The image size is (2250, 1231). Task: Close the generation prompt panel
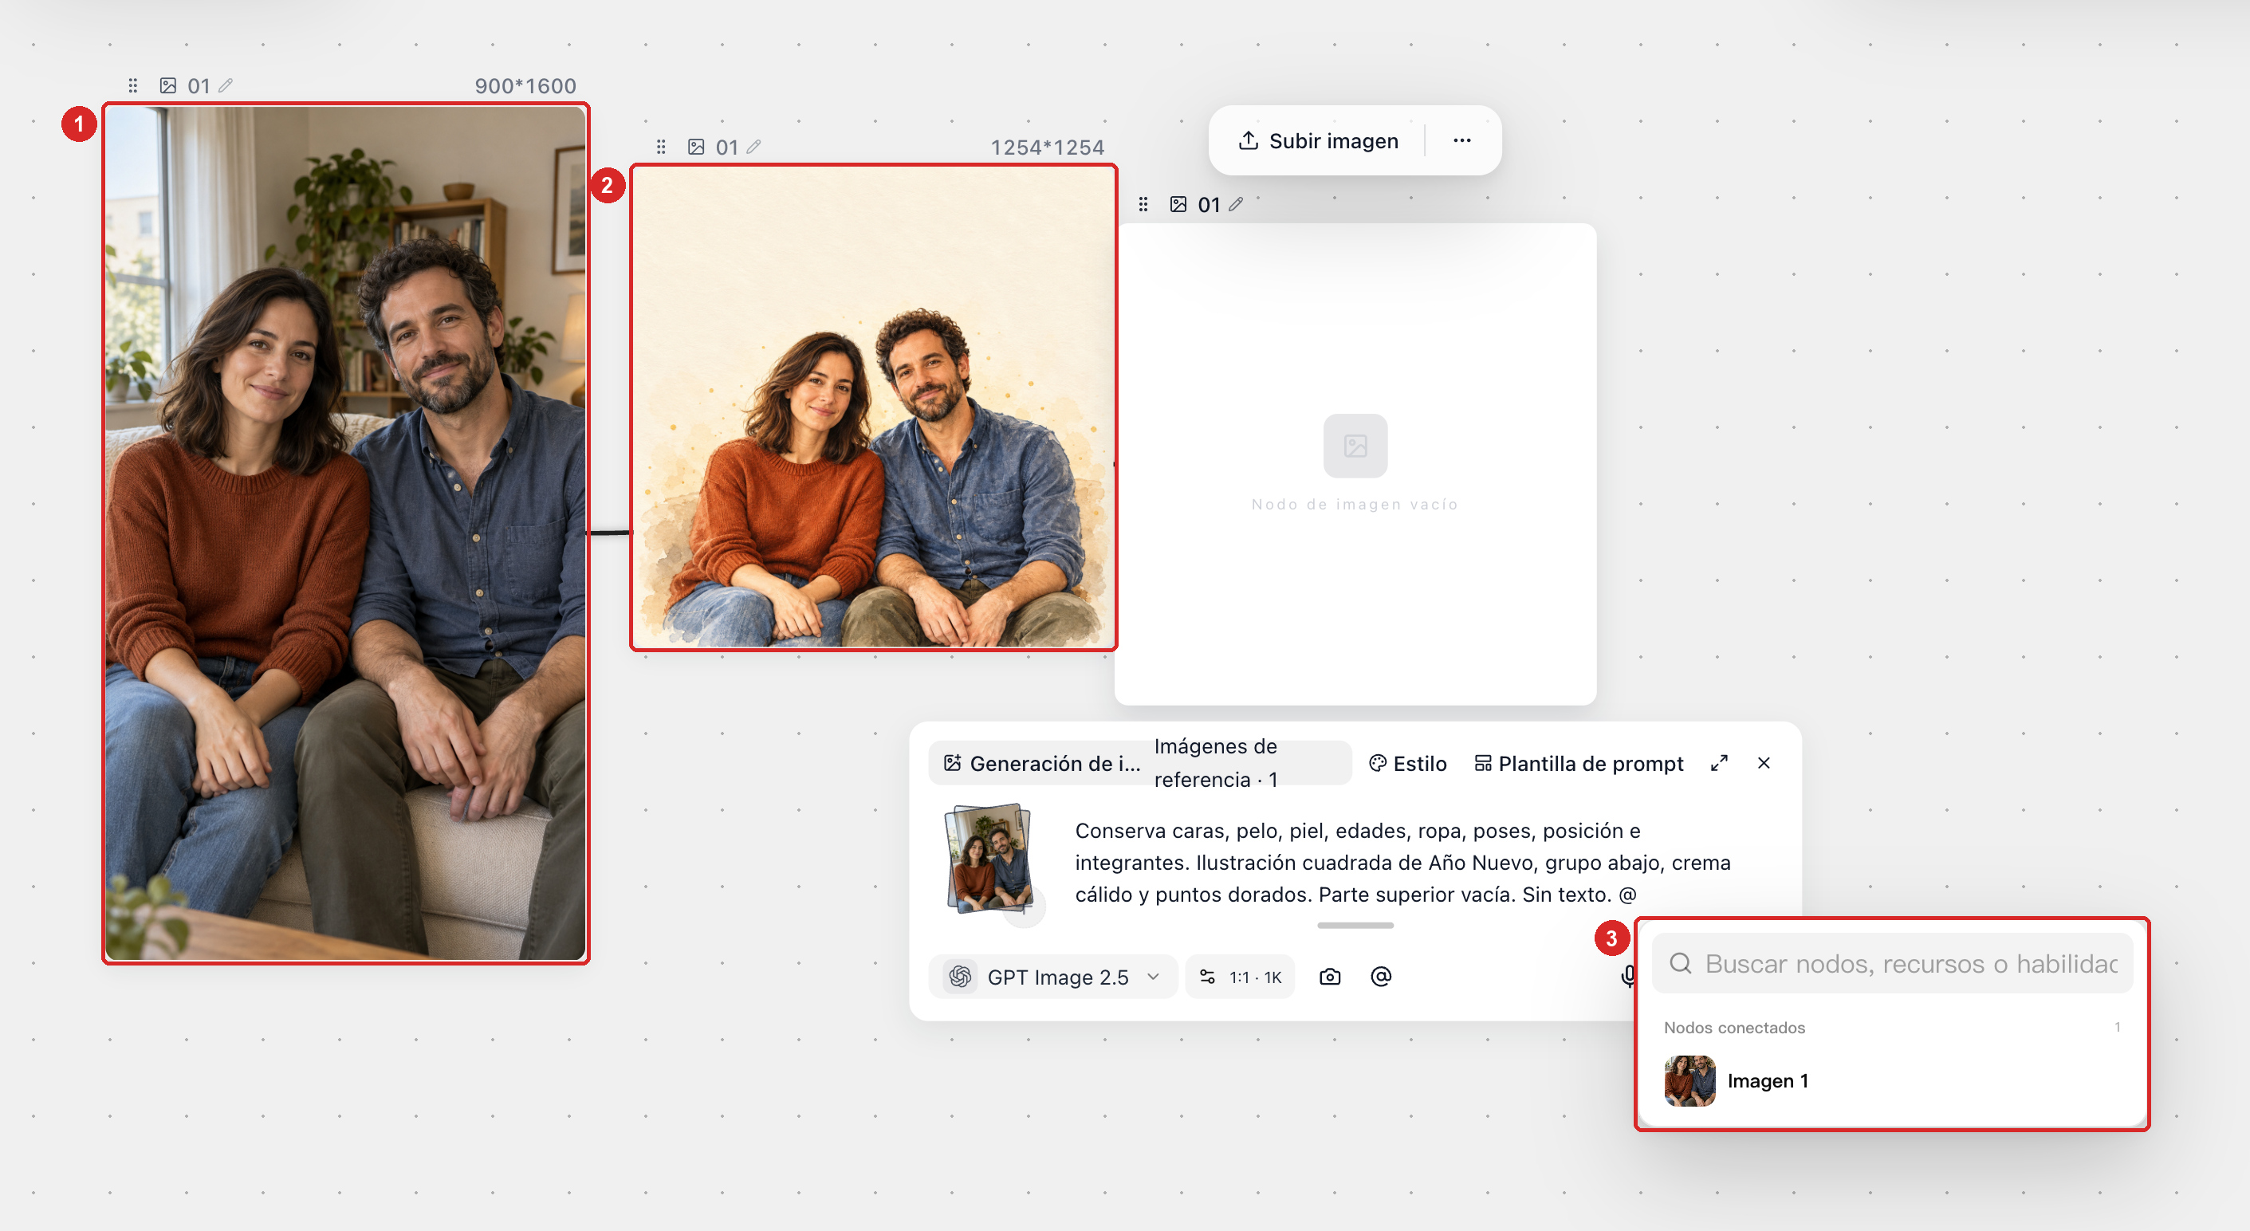(x=1764, y=763)
